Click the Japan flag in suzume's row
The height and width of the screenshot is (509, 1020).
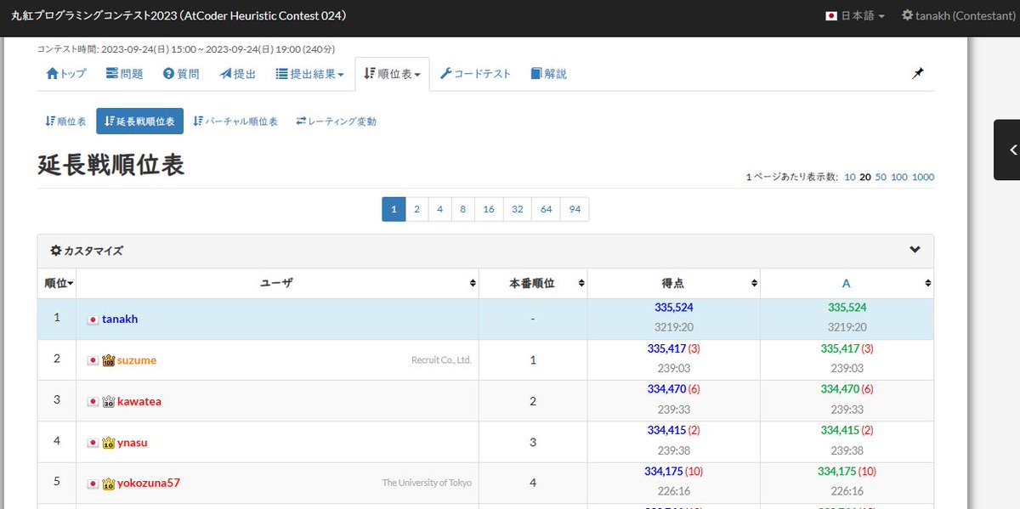click(93, 360)
